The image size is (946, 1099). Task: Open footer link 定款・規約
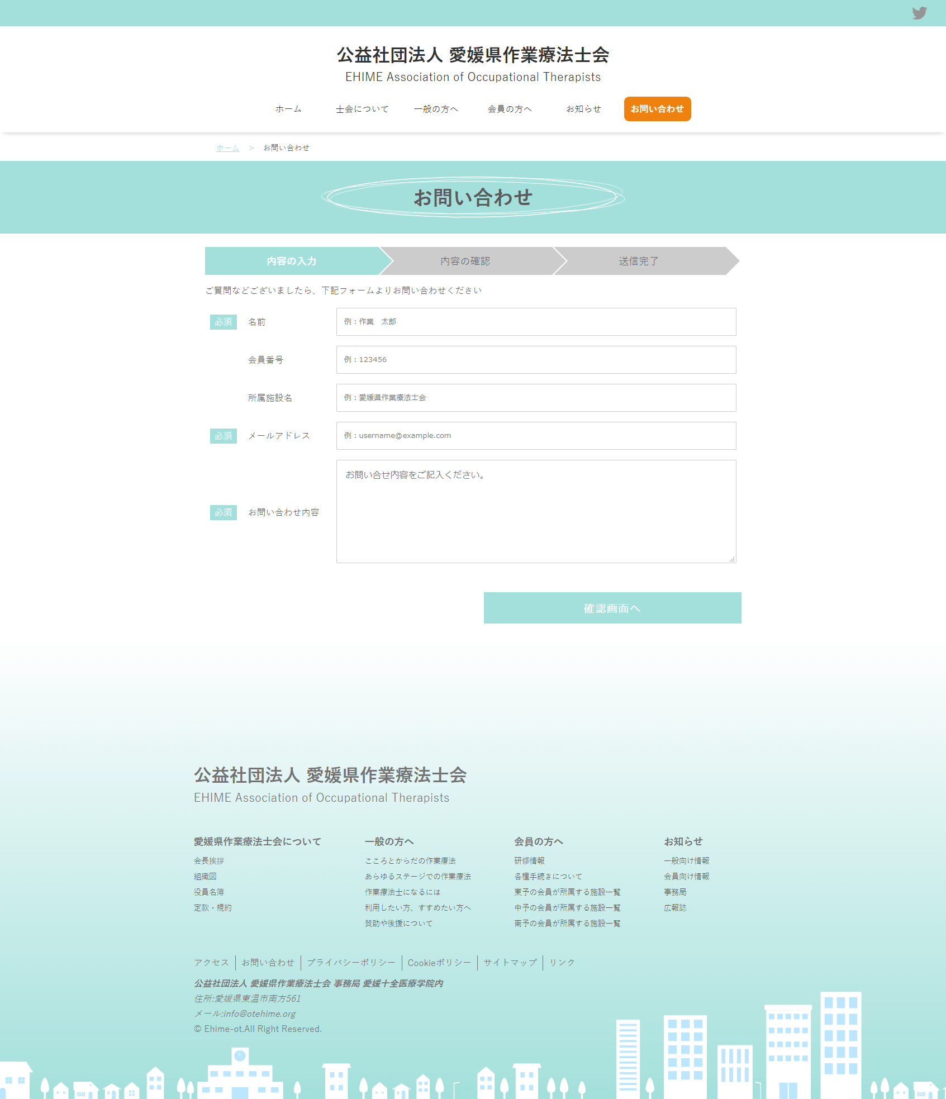pos(213,908)
